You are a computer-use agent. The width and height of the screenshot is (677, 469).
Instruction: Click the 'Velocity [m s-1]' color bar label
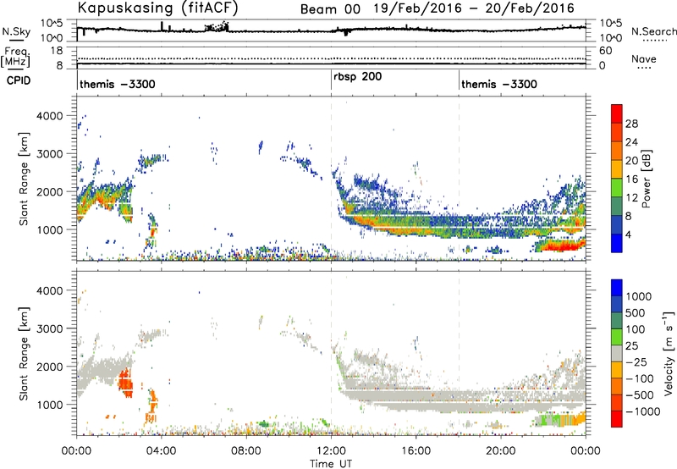668,353
